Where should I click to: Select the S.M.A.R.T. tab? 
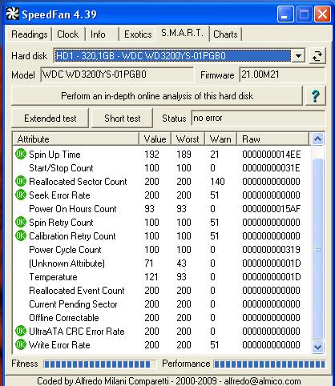point(182,33)
